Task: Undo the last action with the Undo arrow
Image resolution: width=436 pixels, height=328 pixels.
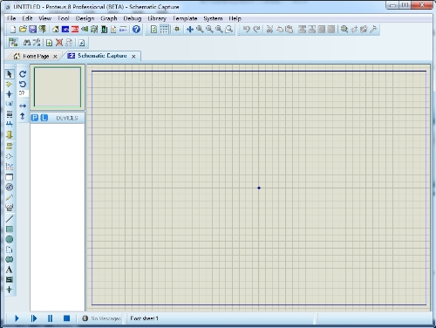Action: [x=247, y=30]
